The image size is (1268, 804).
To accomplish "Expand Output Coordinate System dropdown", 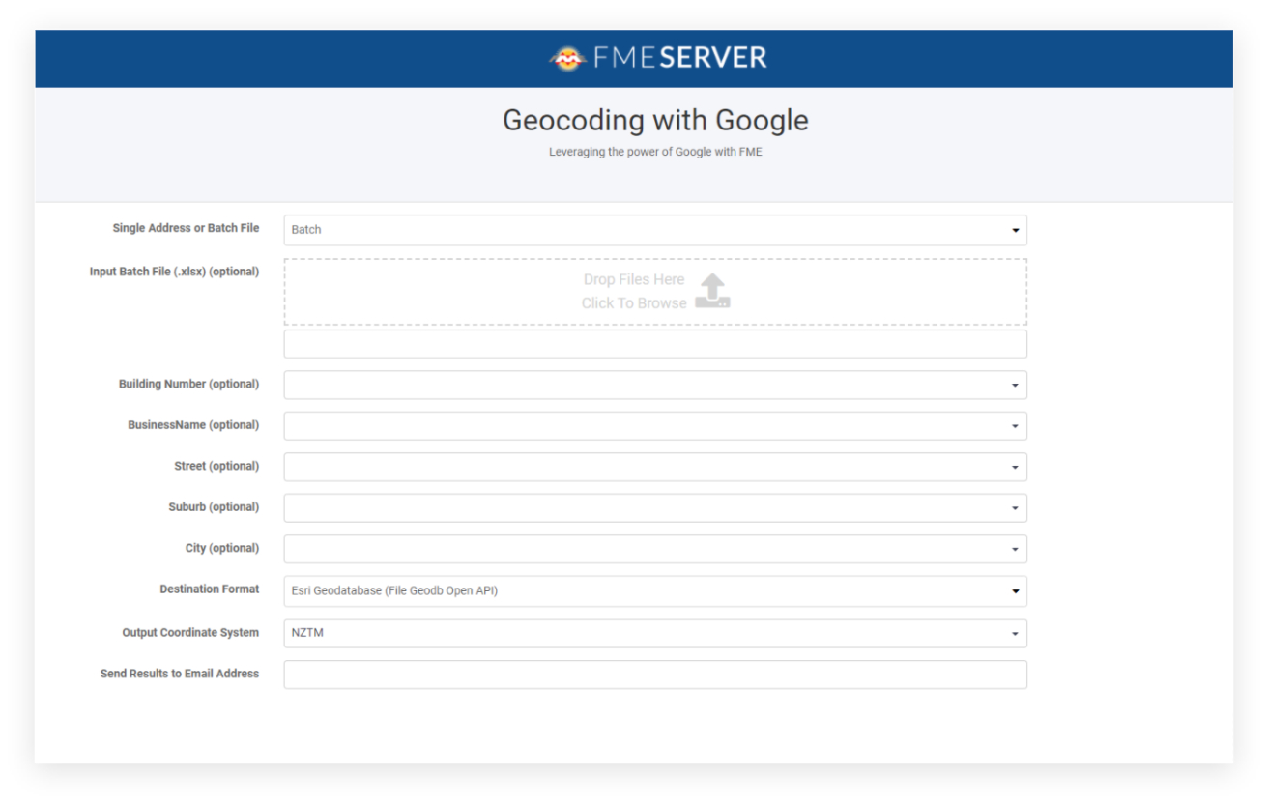I will tap(655, 633).
